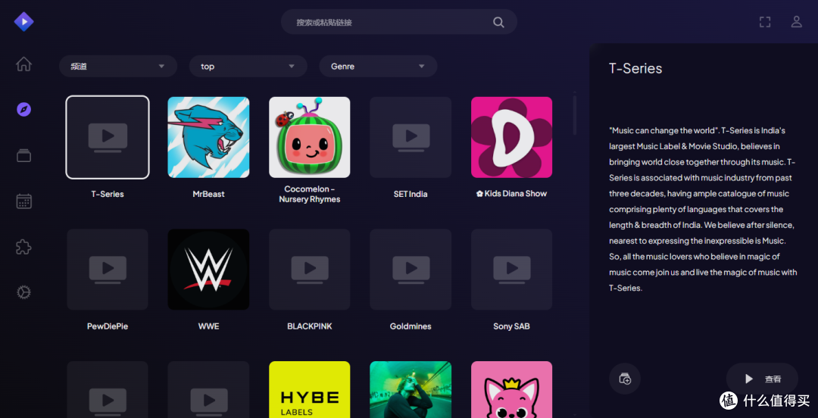The image size is (818, 418).
Task: Select the SET India placeholder thumbnail
Action: (411, 137)
